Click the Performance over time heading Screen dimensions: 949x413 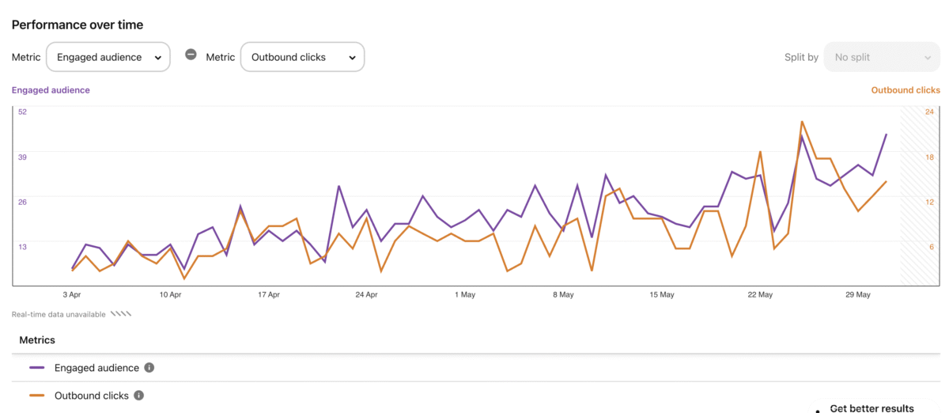(x=78, y=25)
